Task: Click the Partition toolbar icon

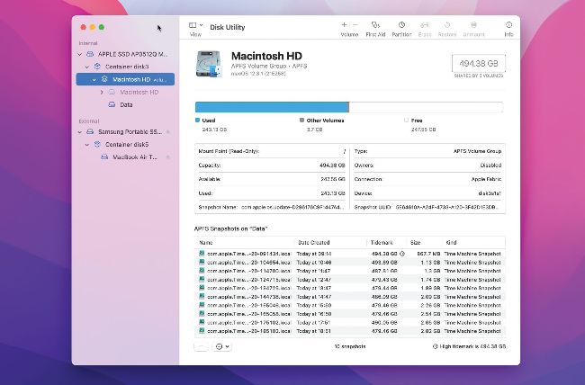Action: (x=401, y=25)
